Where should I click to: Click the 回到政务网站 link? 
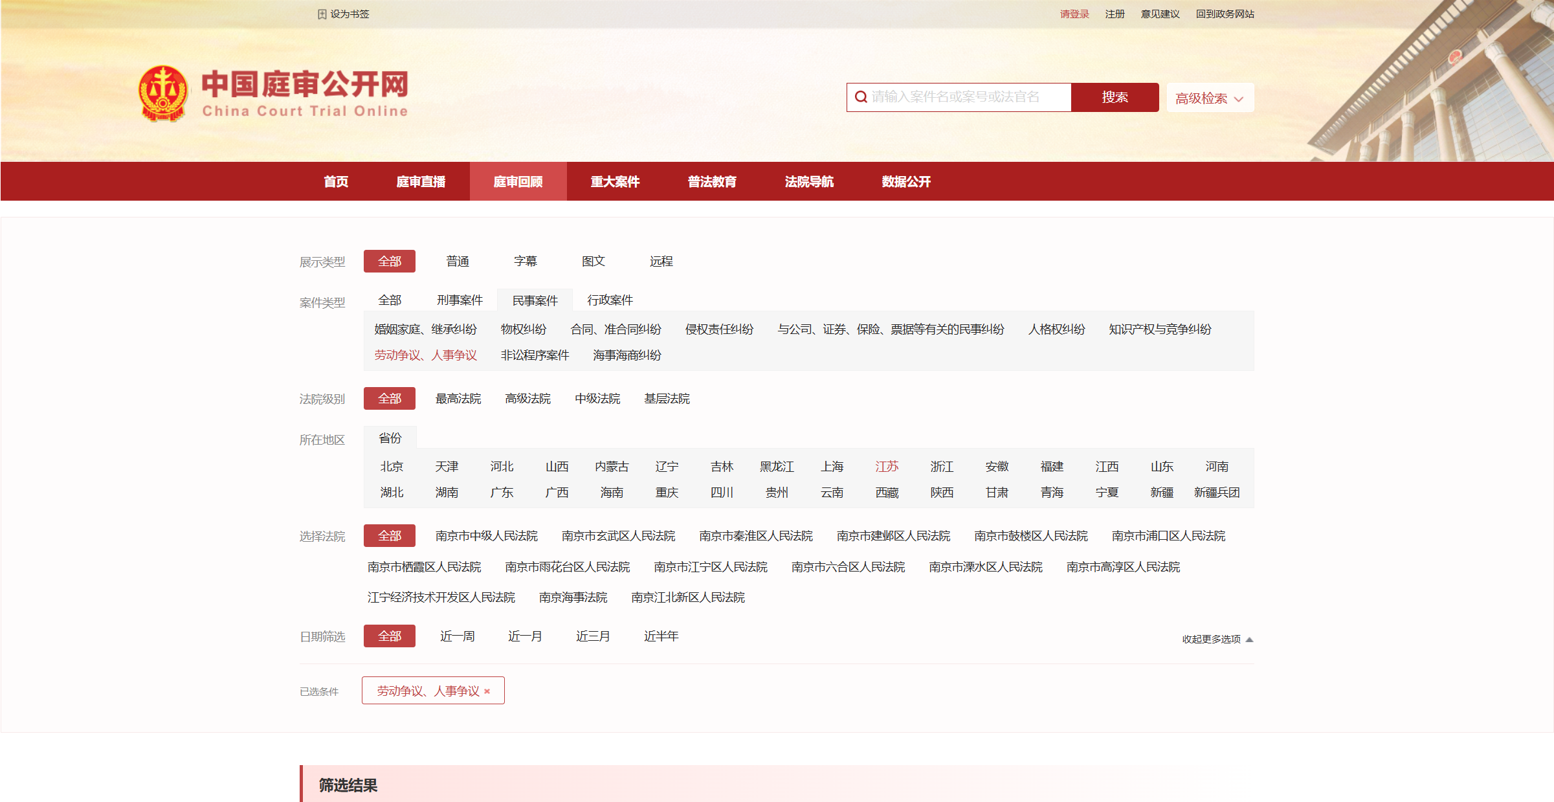[x=1225, y=14]
